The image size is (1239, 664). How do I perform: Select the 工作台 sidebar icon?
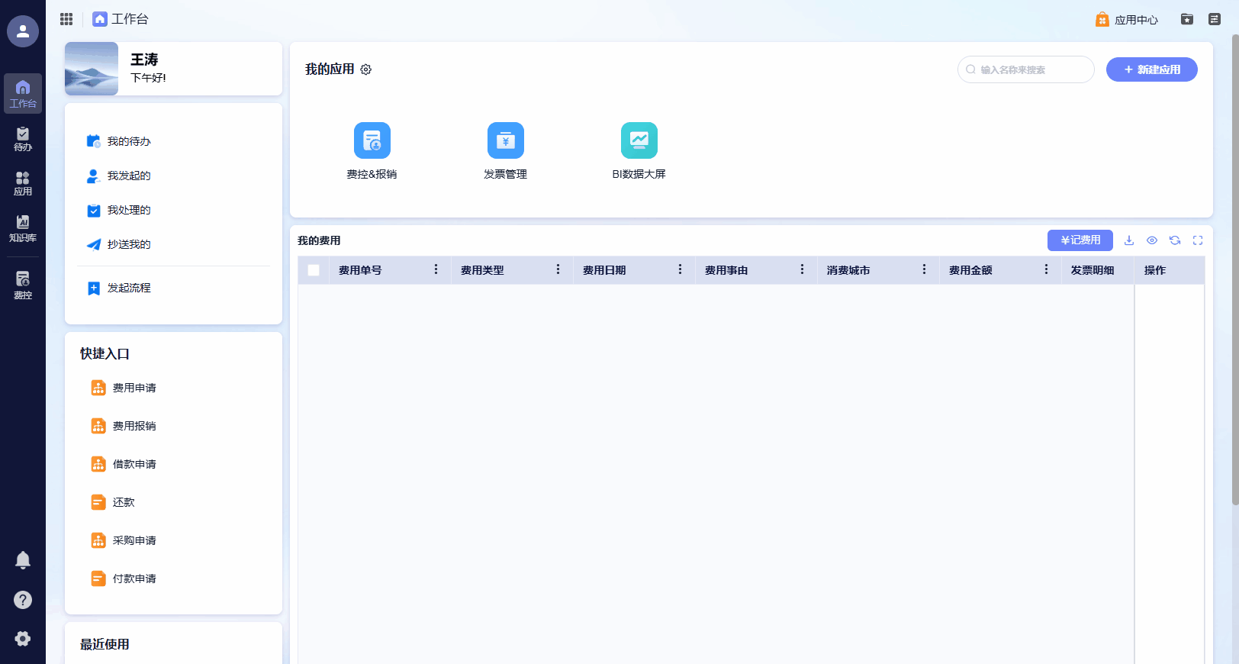coord(23,94)
